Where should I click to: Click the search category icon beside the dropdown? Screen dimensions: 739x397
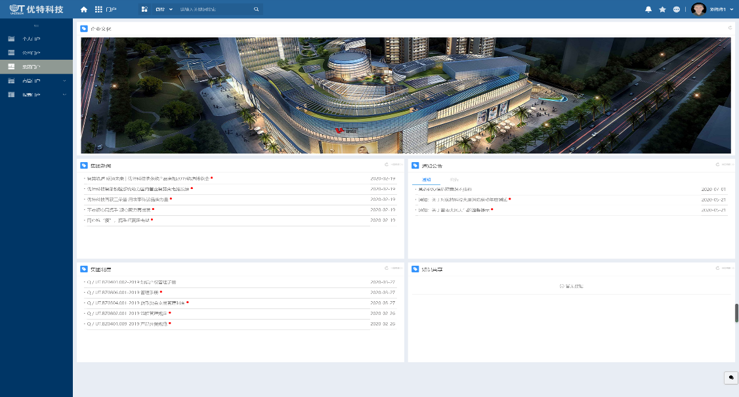pos(144,9)
